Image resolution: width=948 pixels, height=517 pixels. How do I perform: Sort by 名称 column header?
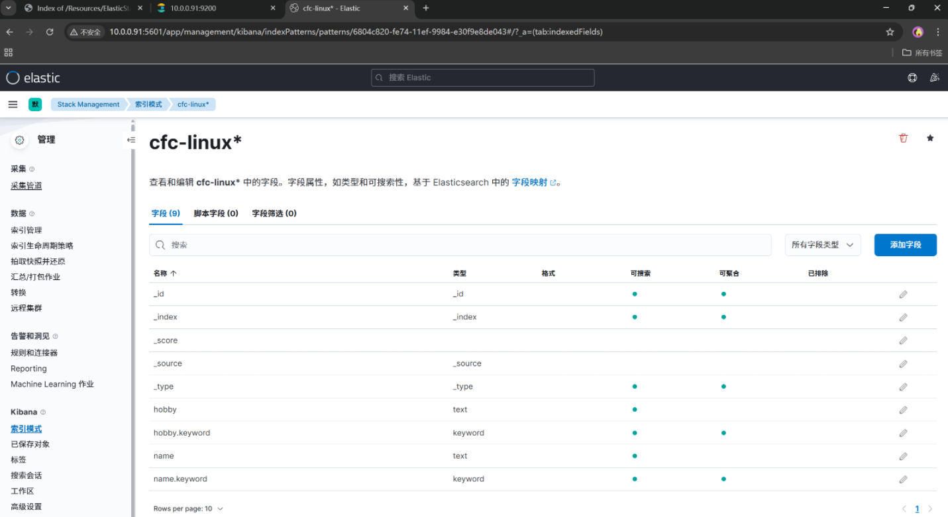[165, 273]
